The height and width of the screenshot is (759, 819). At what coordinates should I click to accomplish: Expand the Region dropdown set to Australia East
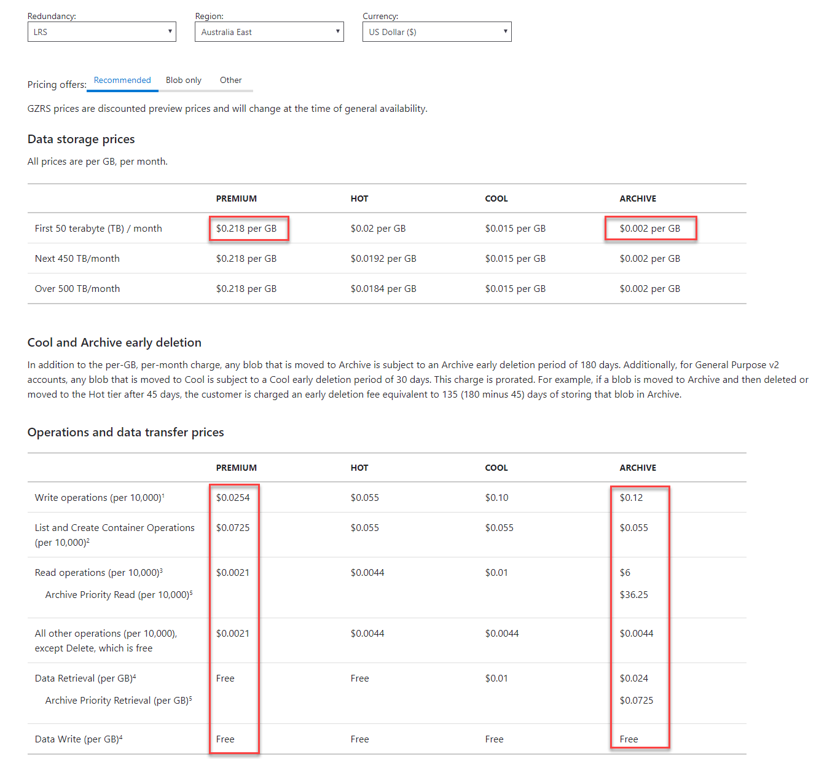[268, 32]
